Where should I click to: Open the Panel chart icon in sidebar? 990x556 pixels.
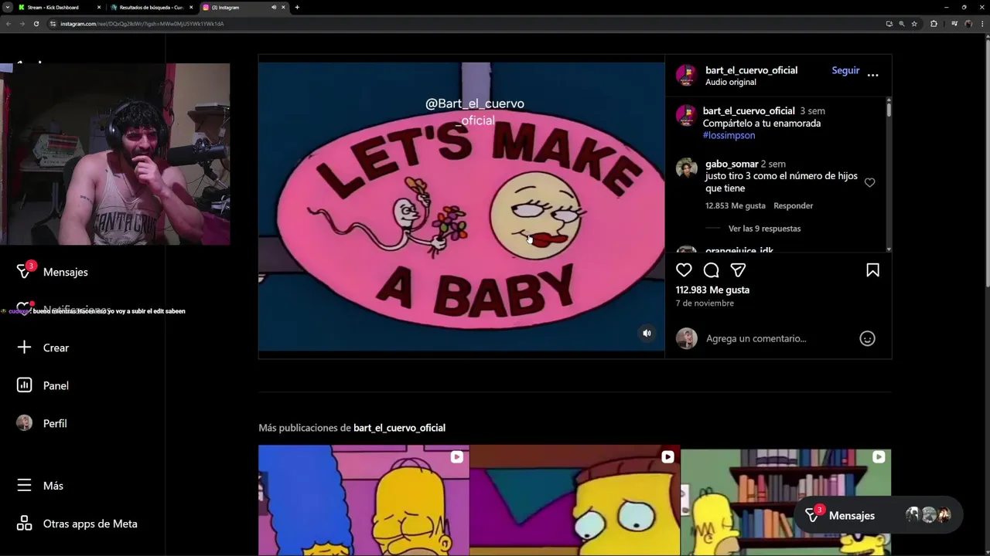tap(25, 385)
